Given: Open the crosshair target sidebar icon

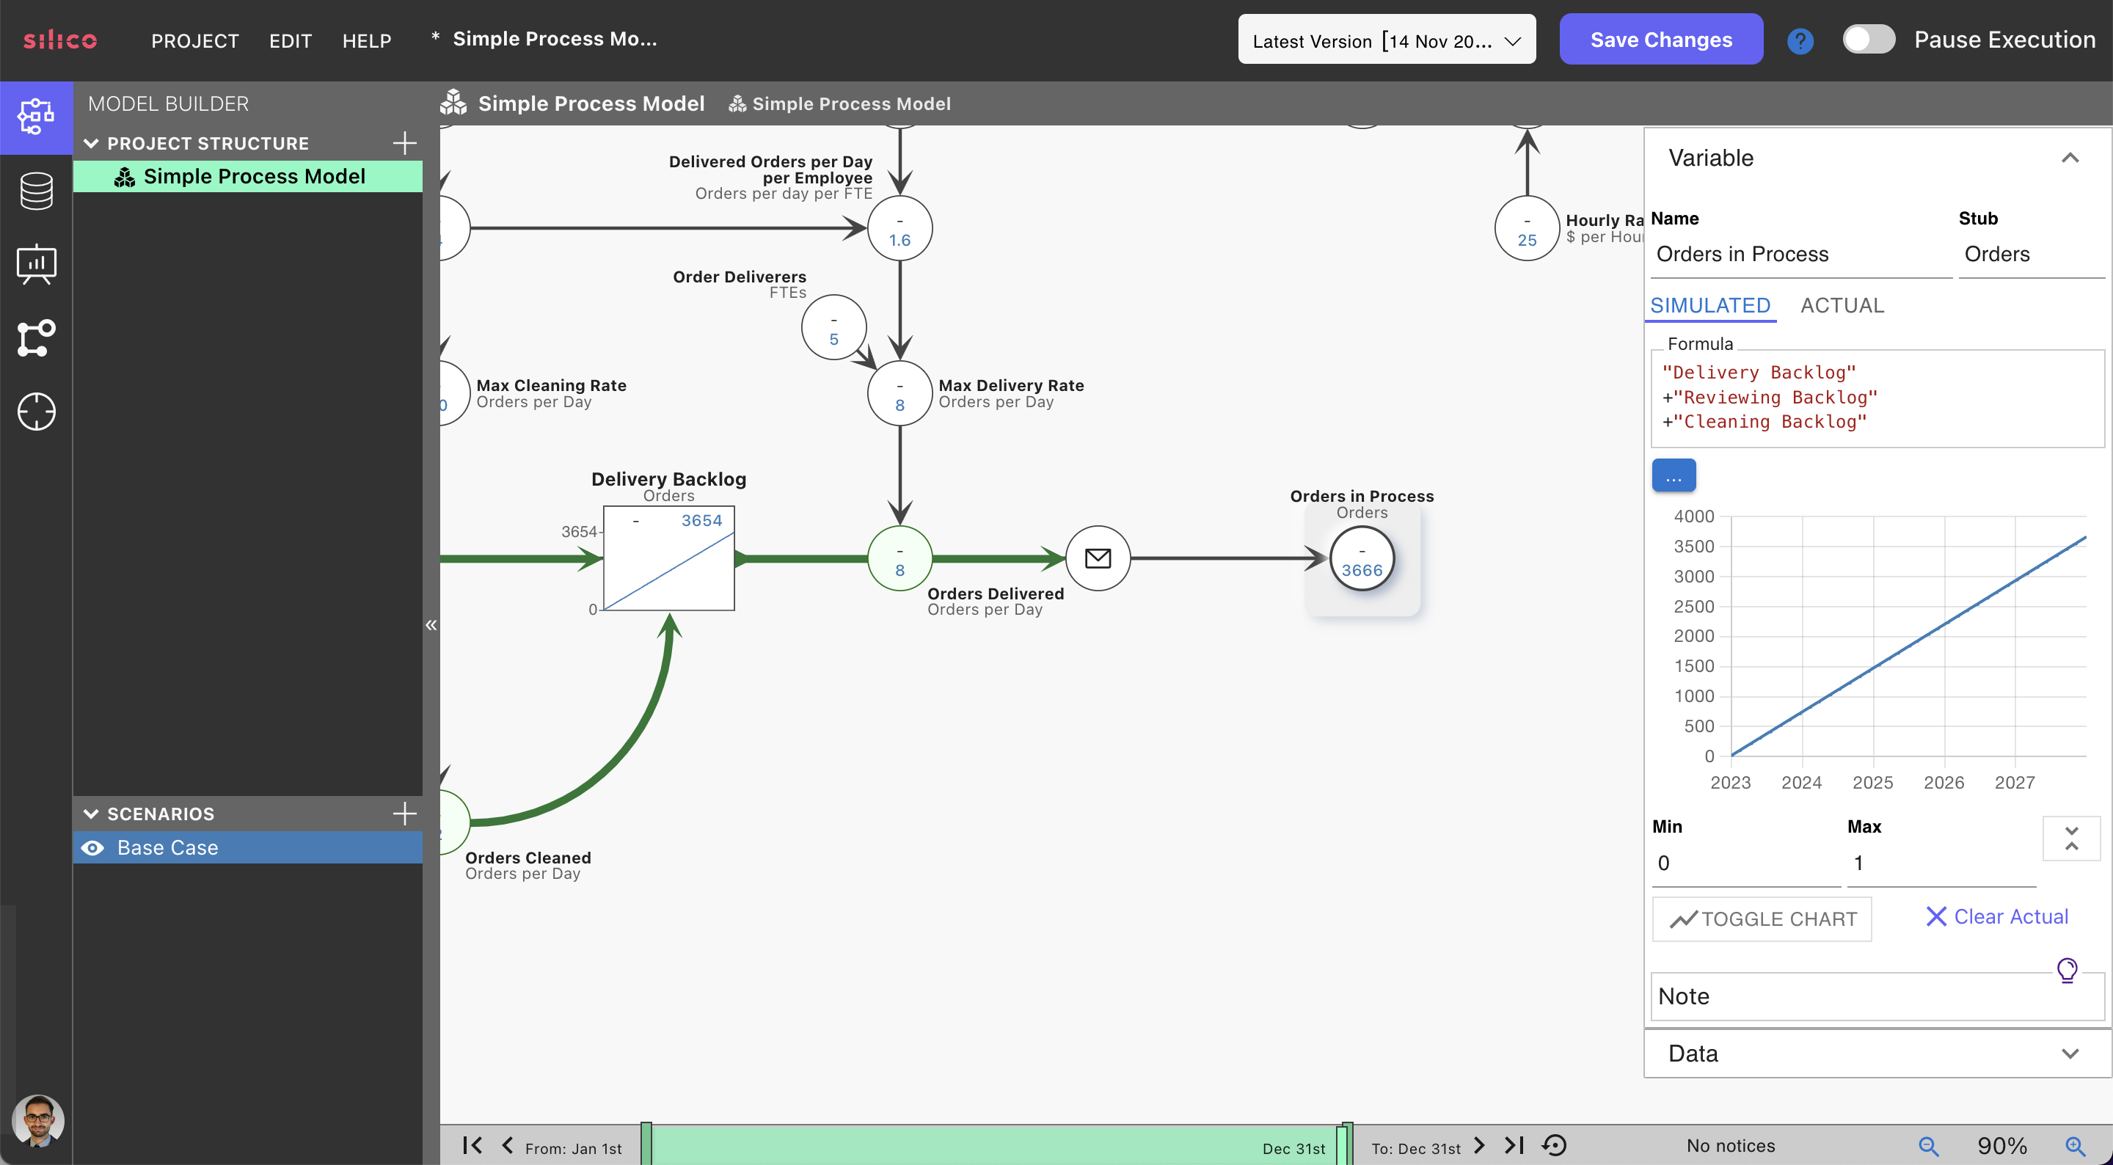Looking at the screenshot, I should pyautogui.click(x=36, y=411).
